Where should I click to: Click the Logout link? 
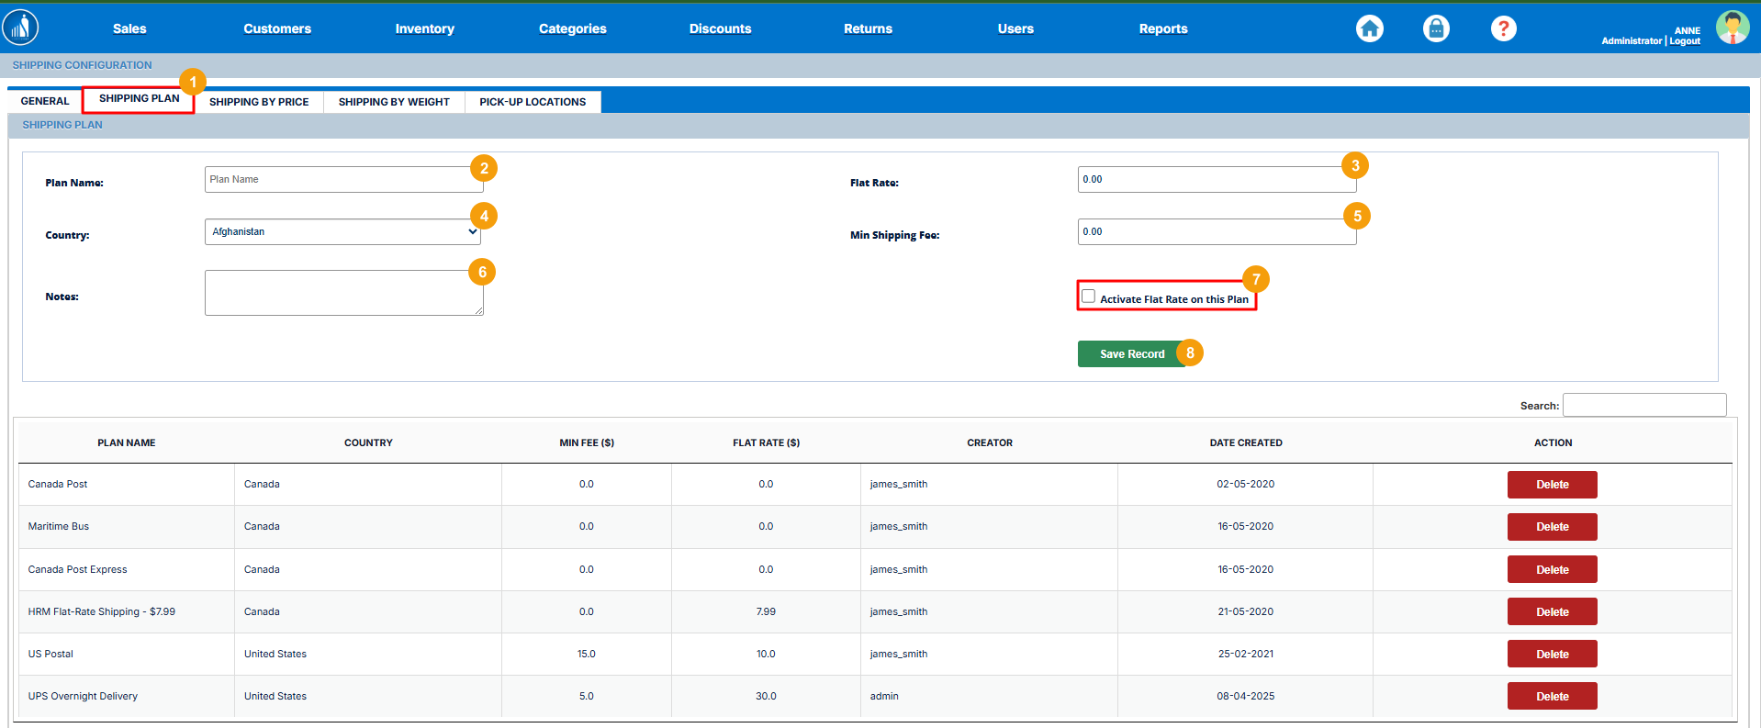tap(1685, 41)
